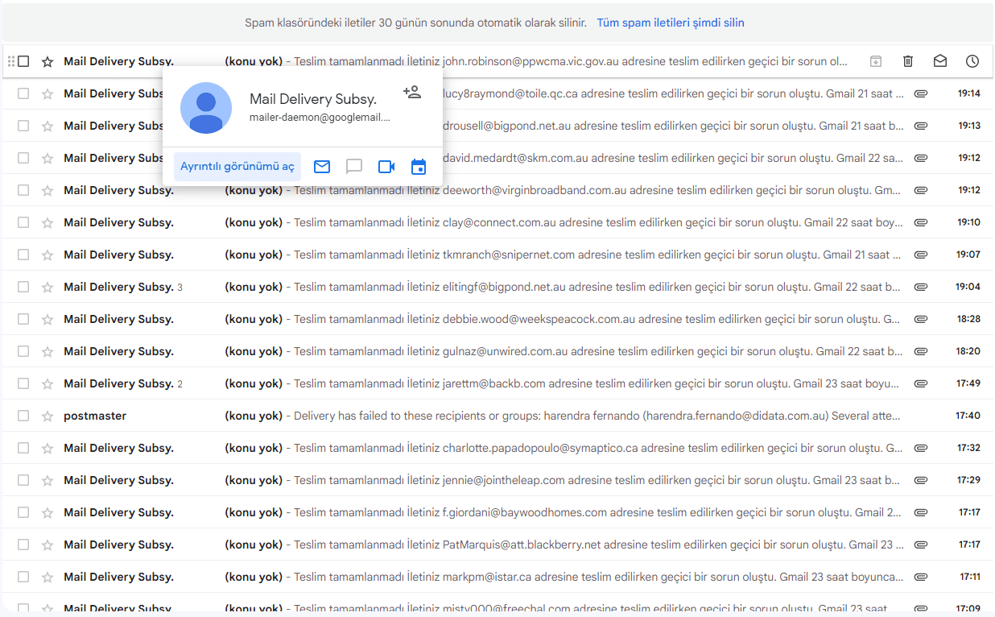995x617 pixels.
Task: Star the charlotte.papadopoulo@symaptico.ca email
Action: pos(47,448)
